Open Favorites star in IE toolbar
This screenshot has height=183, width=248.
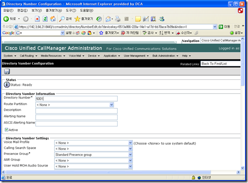pyautogui.click(x=77, y=19)
